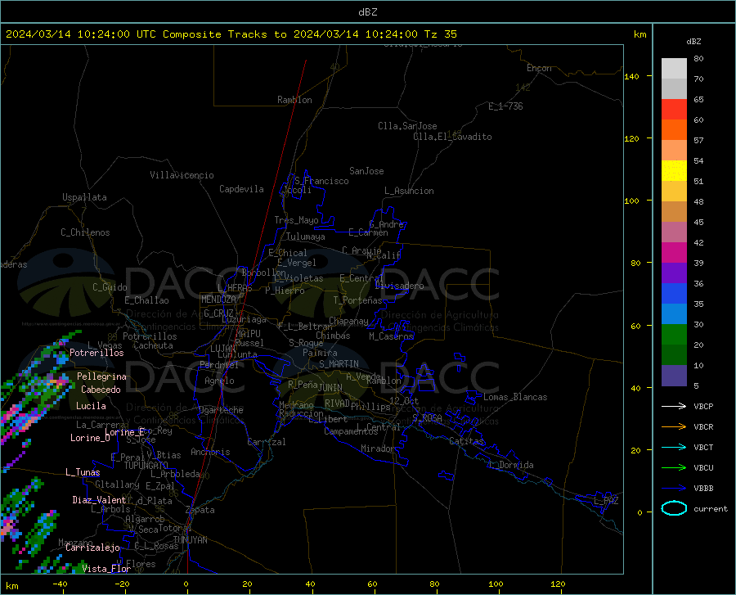Click the L_PAZ map label

(x=606, y=501)
